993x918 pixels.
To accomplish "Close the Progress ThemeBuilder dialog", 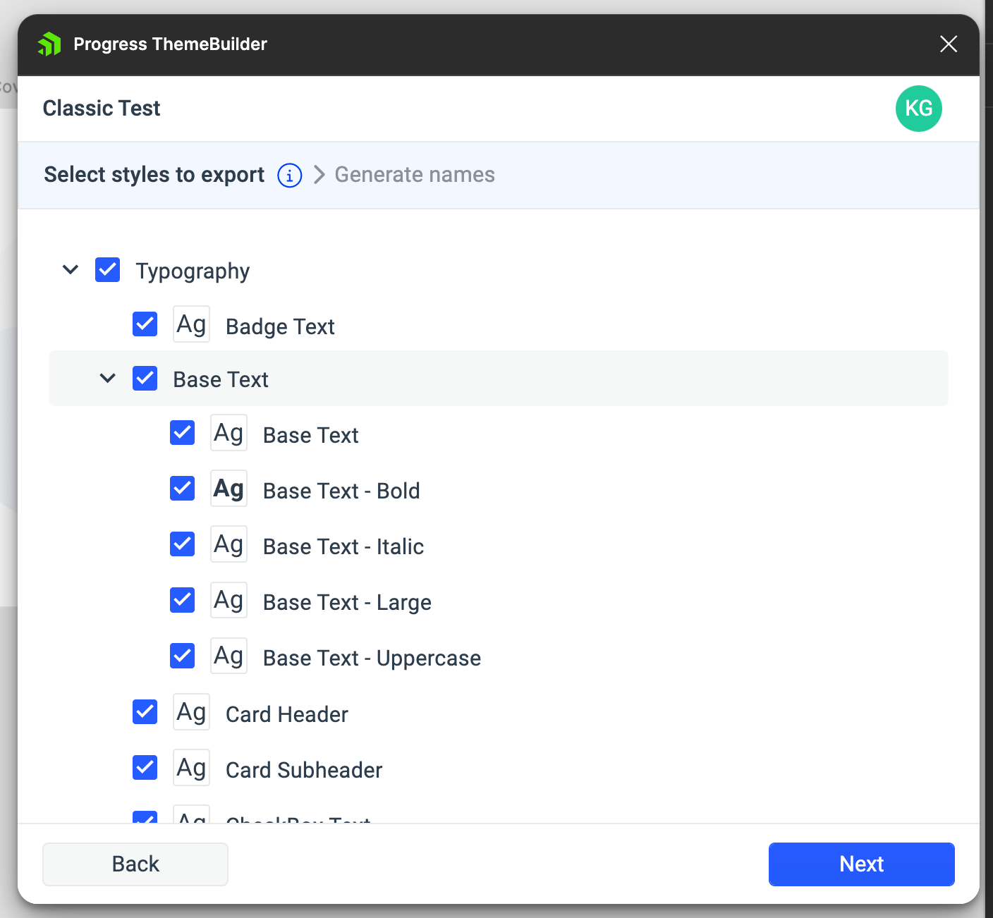I will tap(949, 44).
